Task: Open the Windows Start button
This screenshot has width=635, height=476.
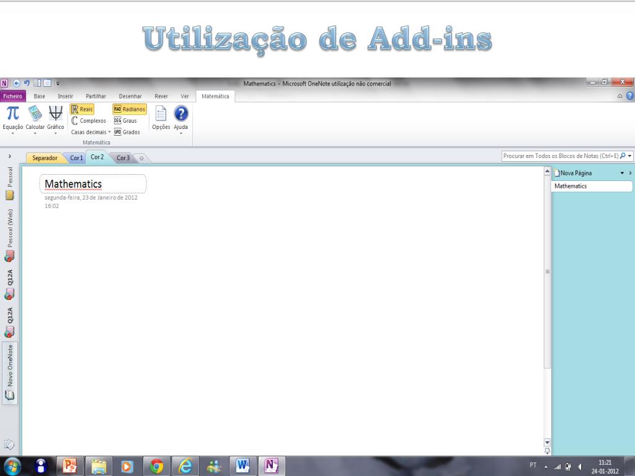Action: coord(12,466)
